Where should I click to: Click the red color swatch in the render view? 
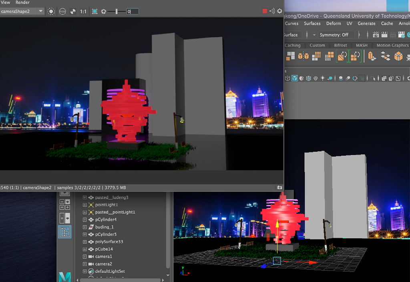265,11
